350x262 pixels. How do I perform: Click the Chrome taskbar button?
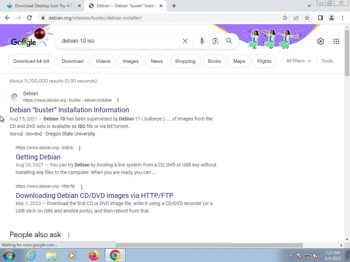pyautogui.click(x=115, y=255)
